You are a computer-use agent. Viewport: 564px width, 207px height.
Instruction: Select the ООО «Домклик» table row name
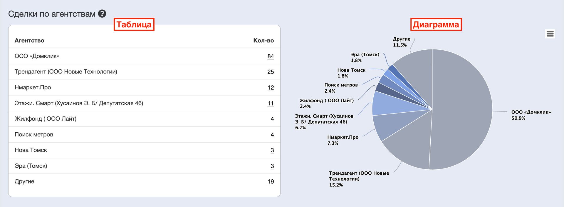(37, 56)
